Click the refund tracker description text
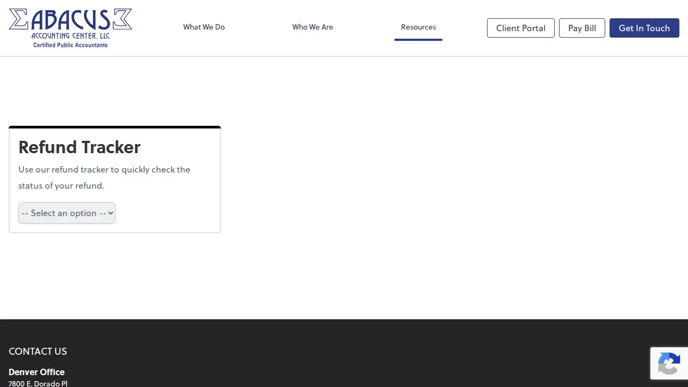The image size is (688, 387). 104,177
